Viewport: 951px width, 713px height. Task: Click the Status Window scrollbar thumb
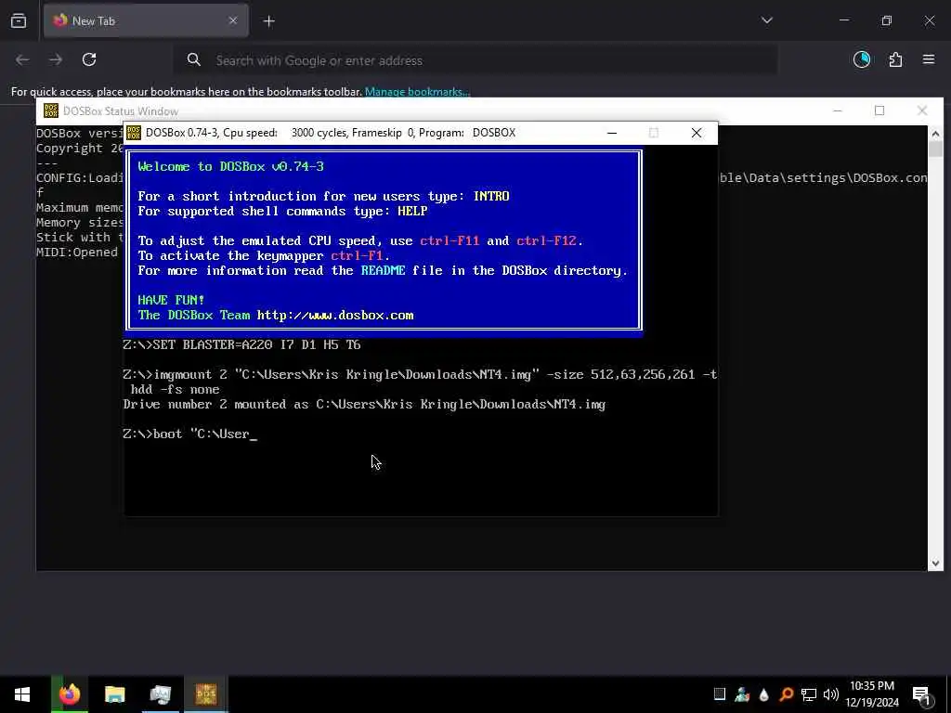coord(935,149)
